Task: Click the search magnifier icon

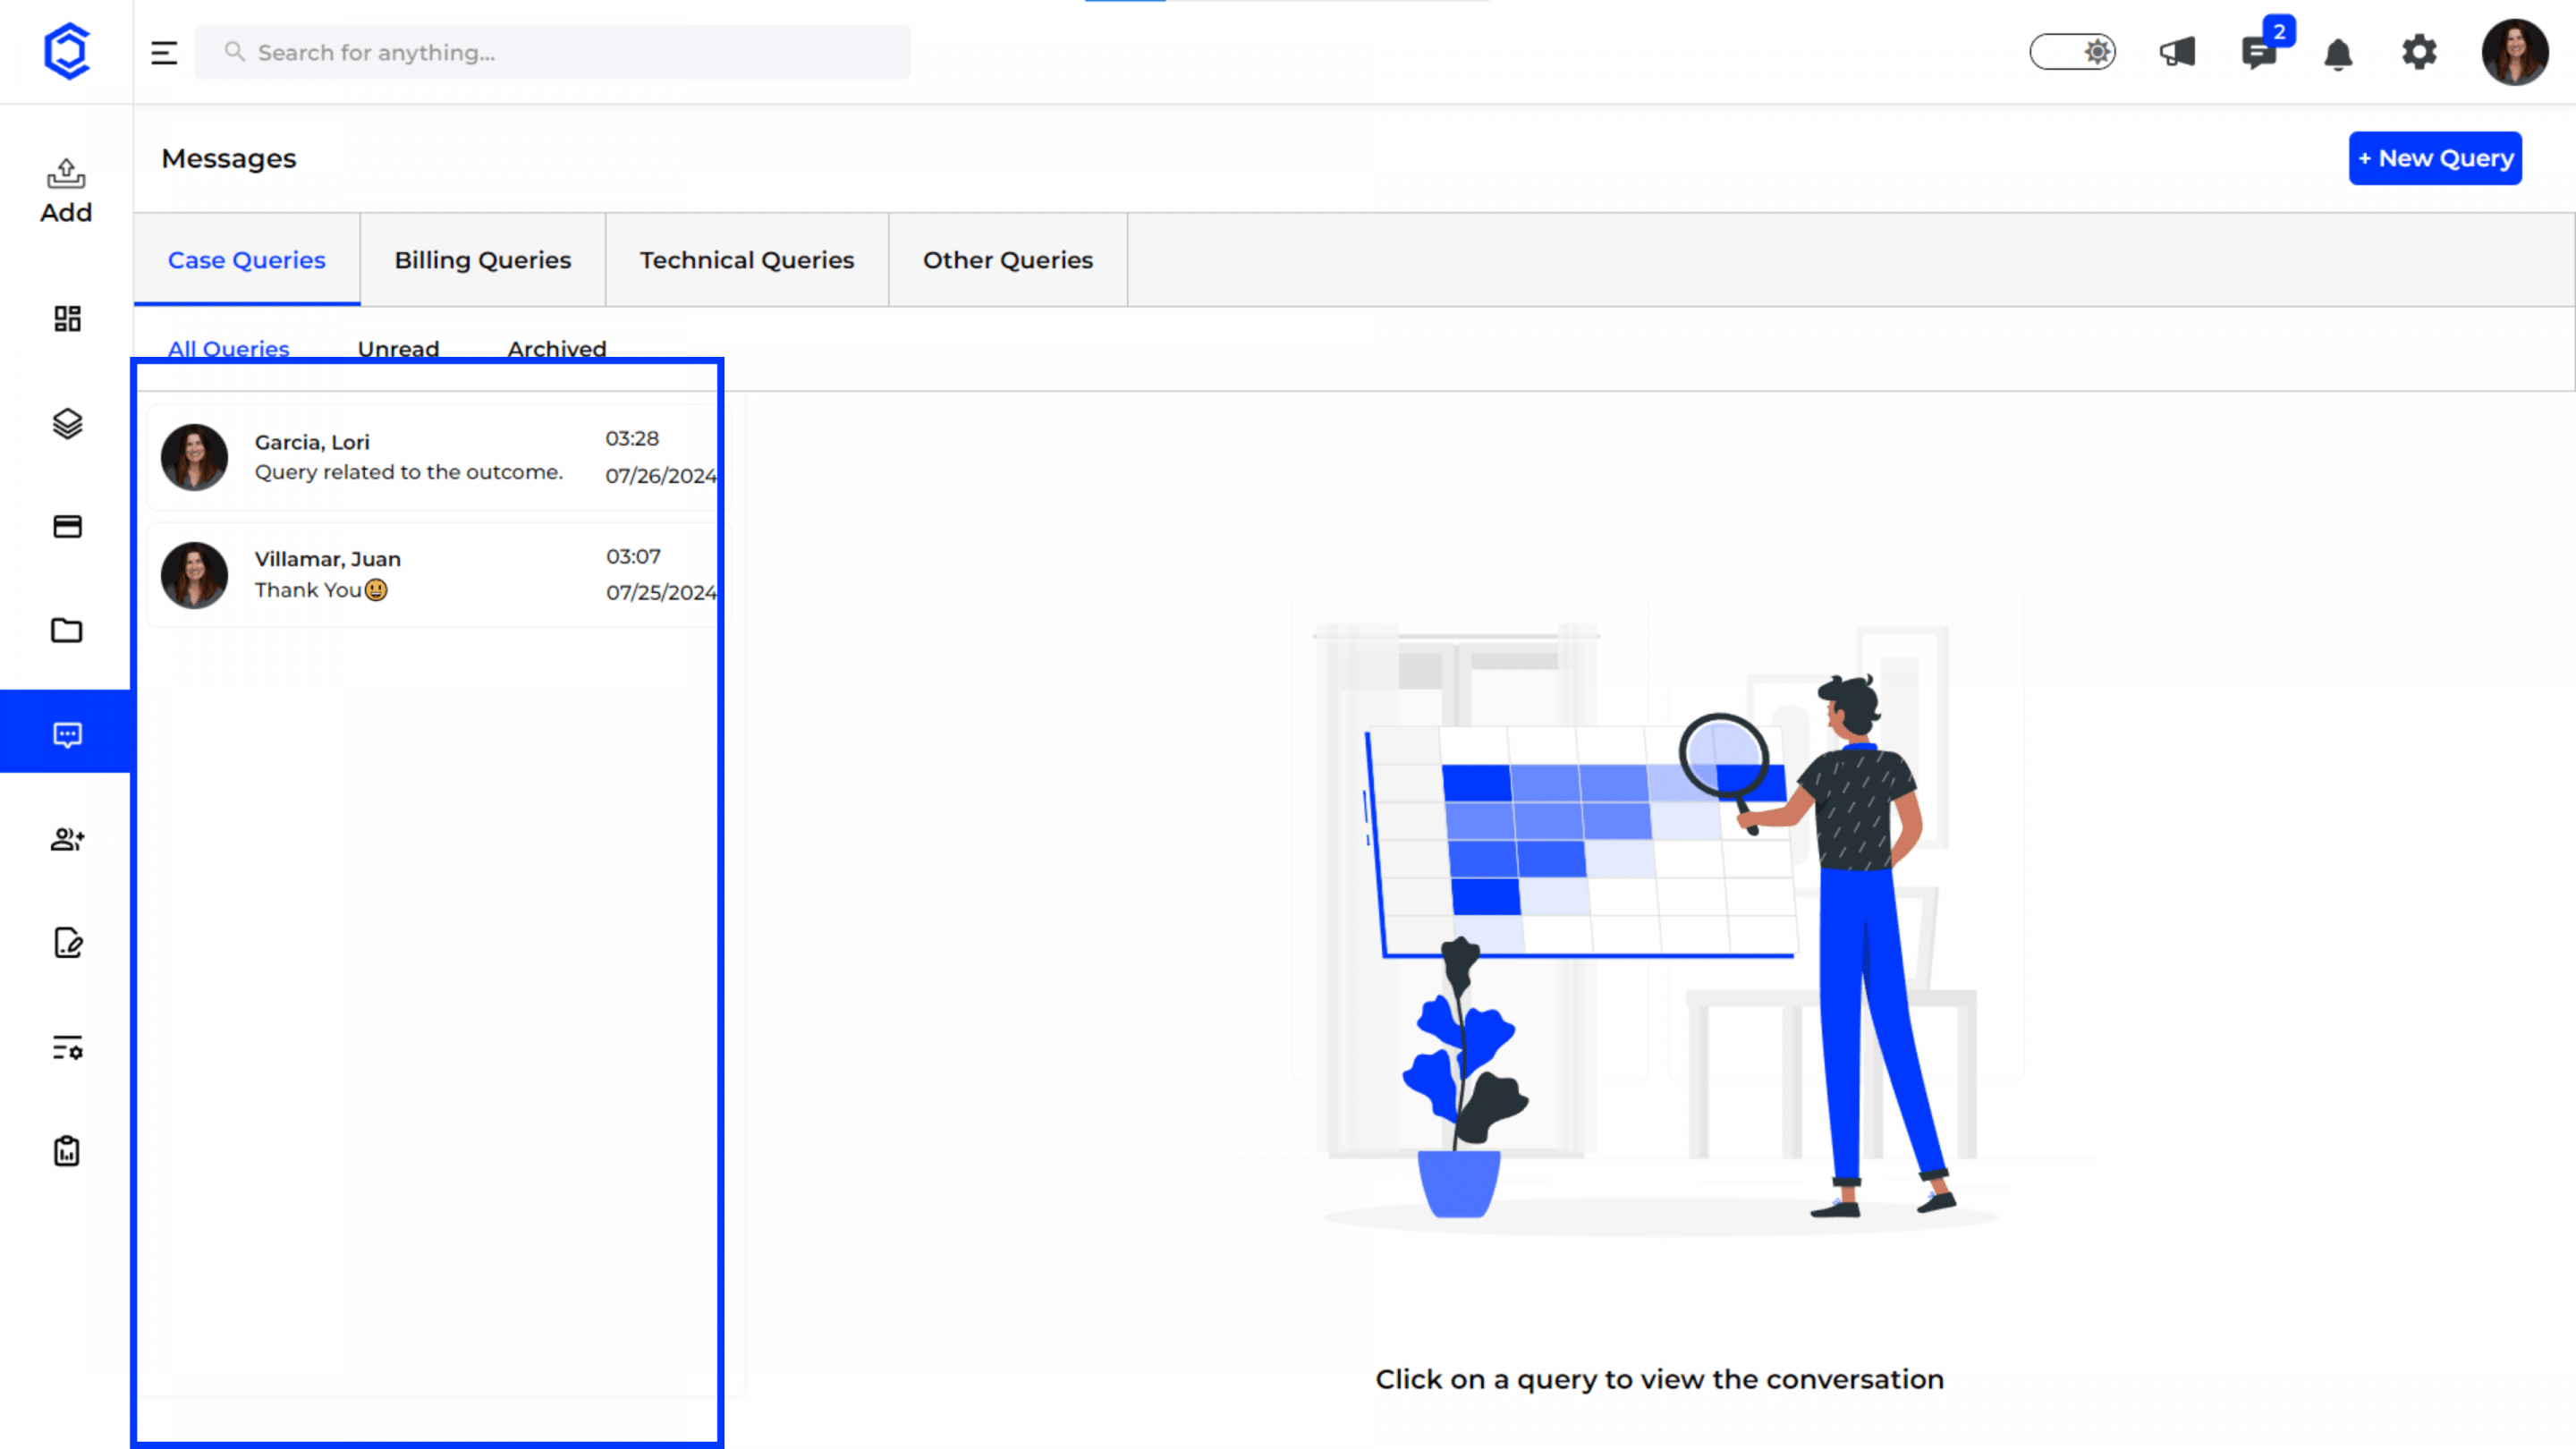Action: pos(234,51)
